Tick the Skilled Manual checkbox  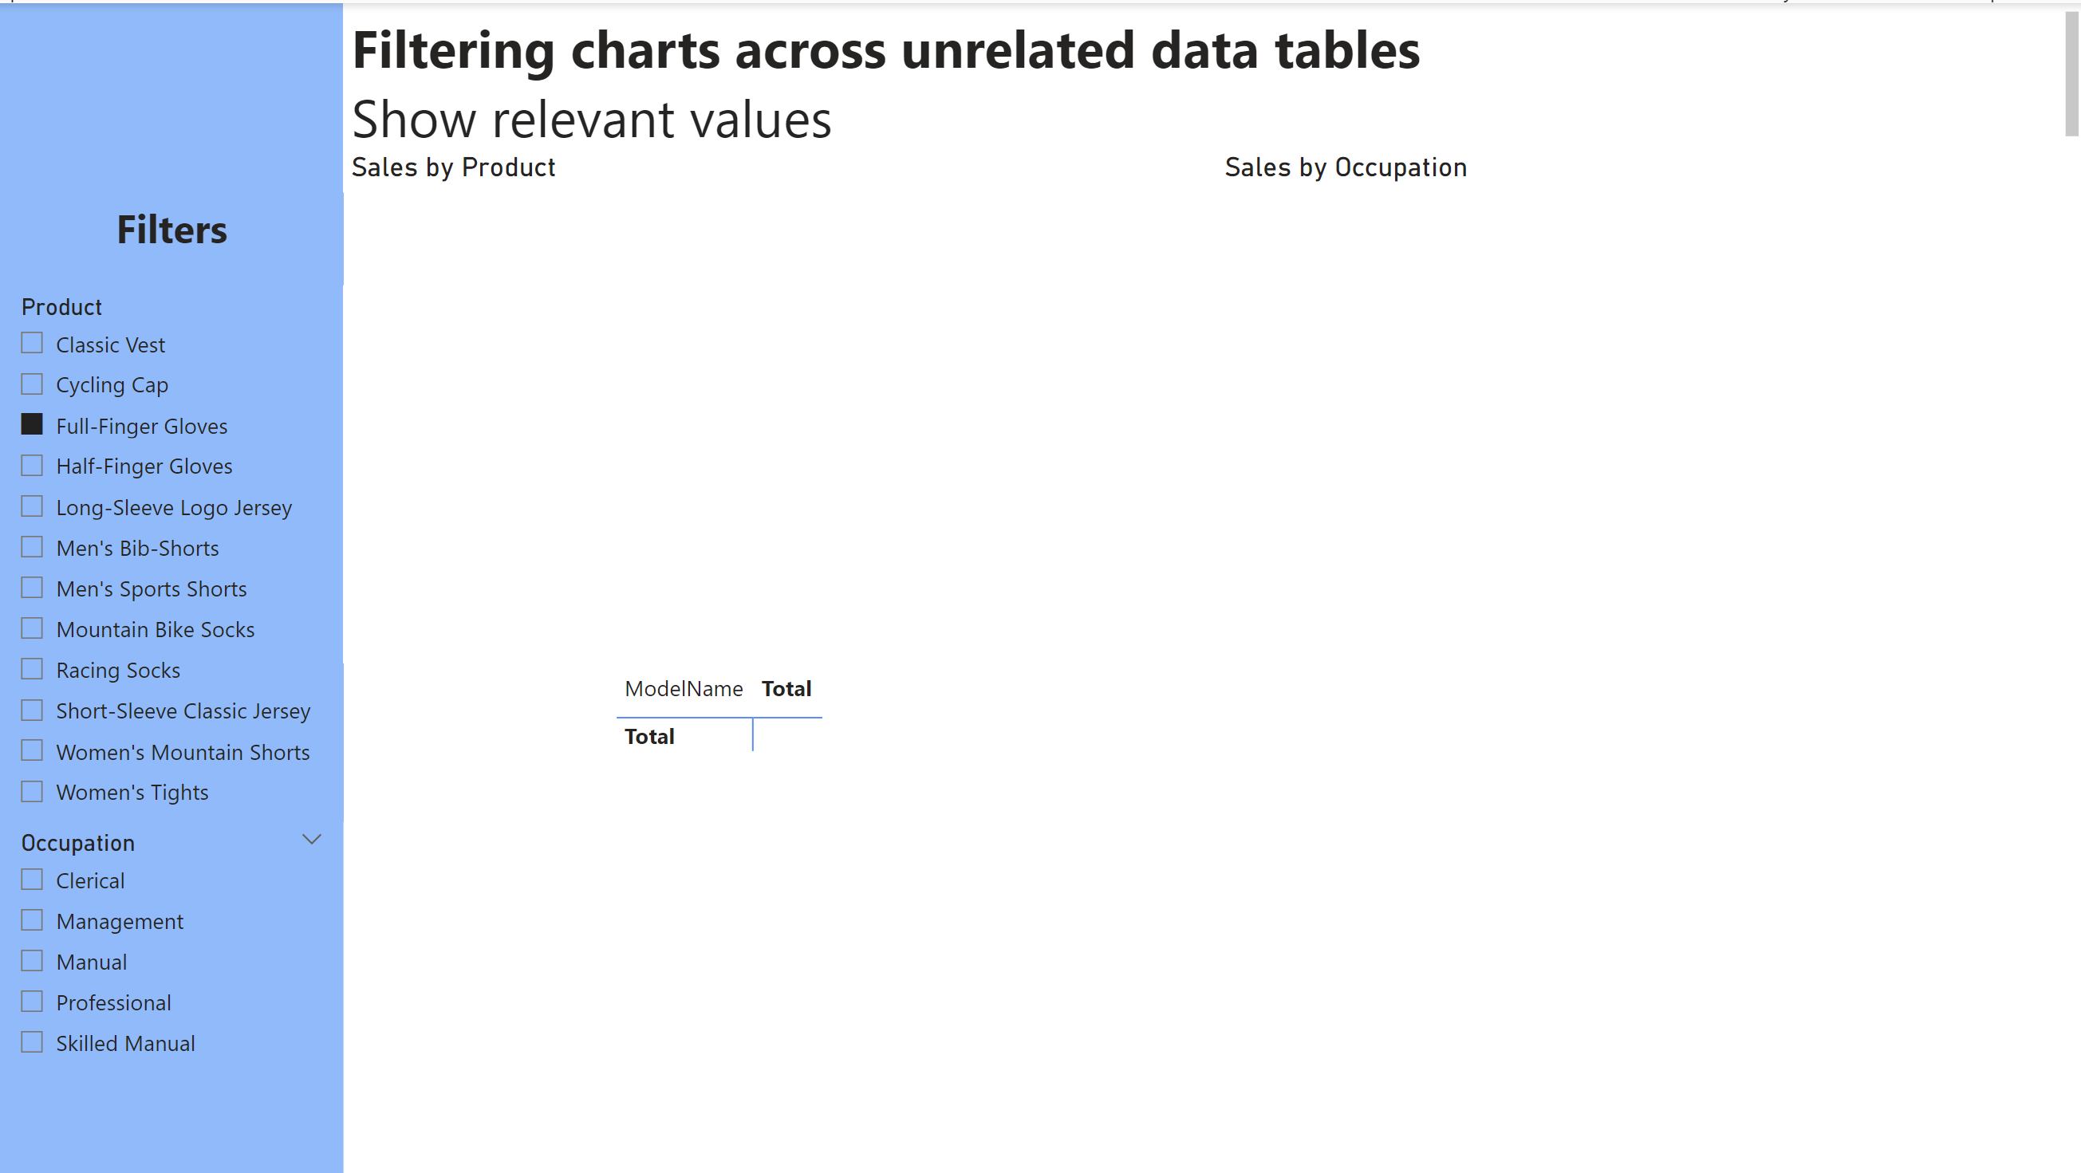(31, 1042)
